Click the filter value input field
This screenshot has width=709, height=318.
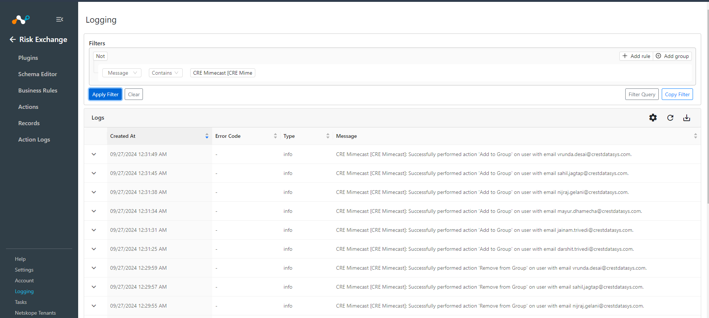tap(223, 73)
